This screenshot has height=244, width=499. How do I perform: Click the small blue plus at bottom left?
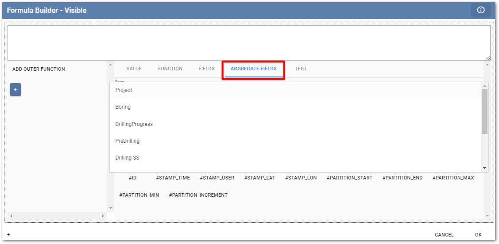(8, 234)
